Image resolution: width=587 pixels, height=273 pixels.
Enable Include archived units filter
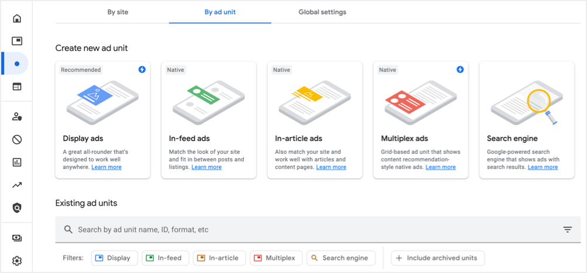[438, 258]
